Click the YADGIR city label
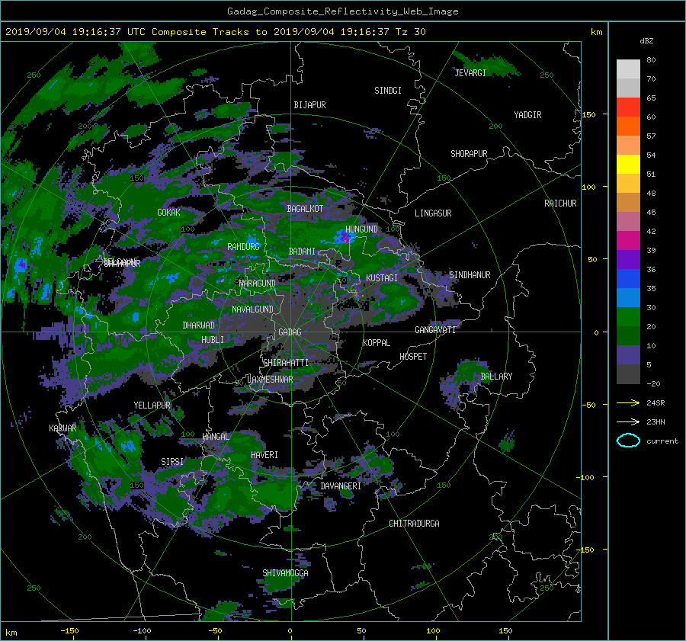The height and width of the screenshot is (641, 686). click(x=527, y=114)
